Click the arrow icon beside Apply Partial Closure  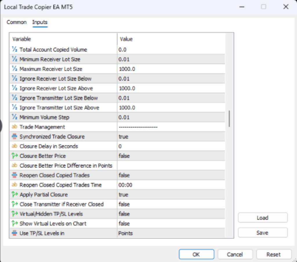click(x=15, y=194)
